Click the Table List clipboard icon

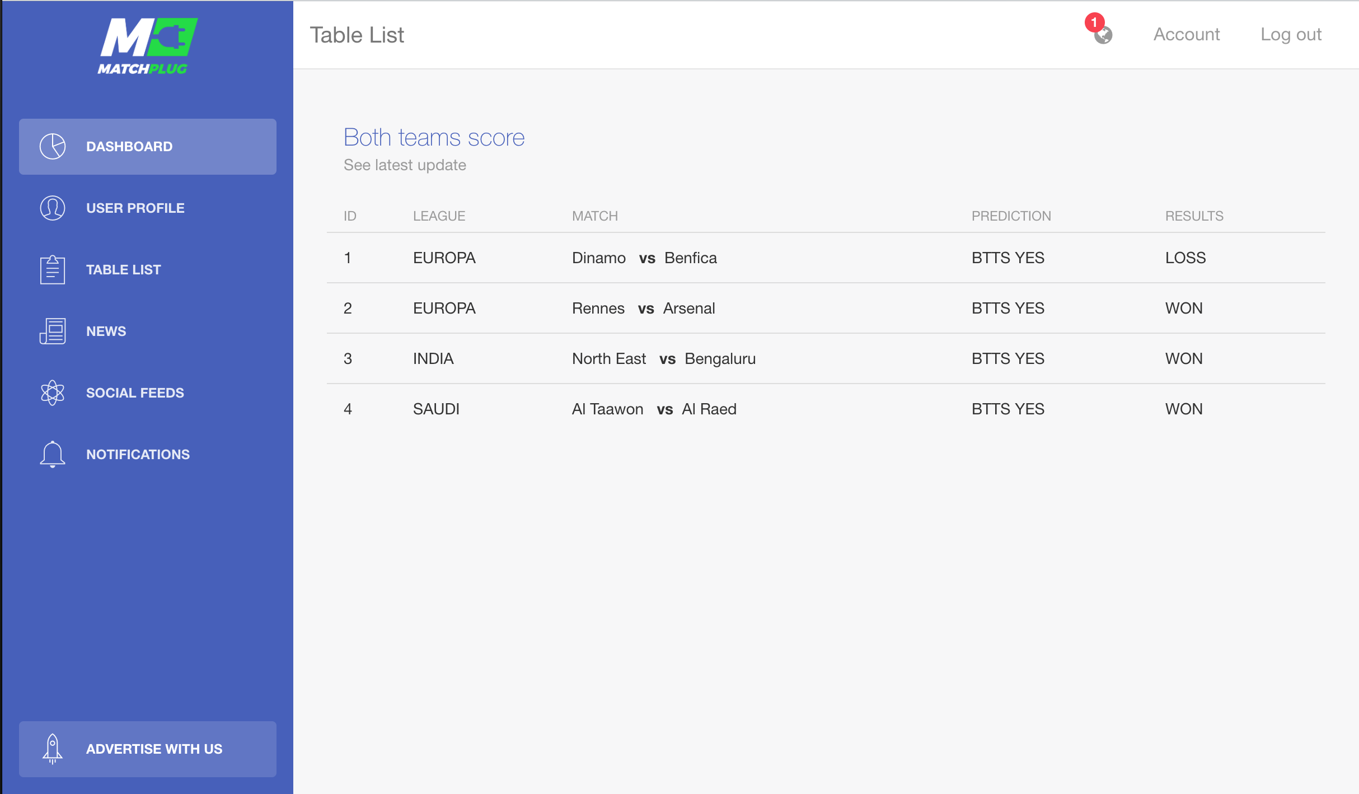tap(53, 270)
